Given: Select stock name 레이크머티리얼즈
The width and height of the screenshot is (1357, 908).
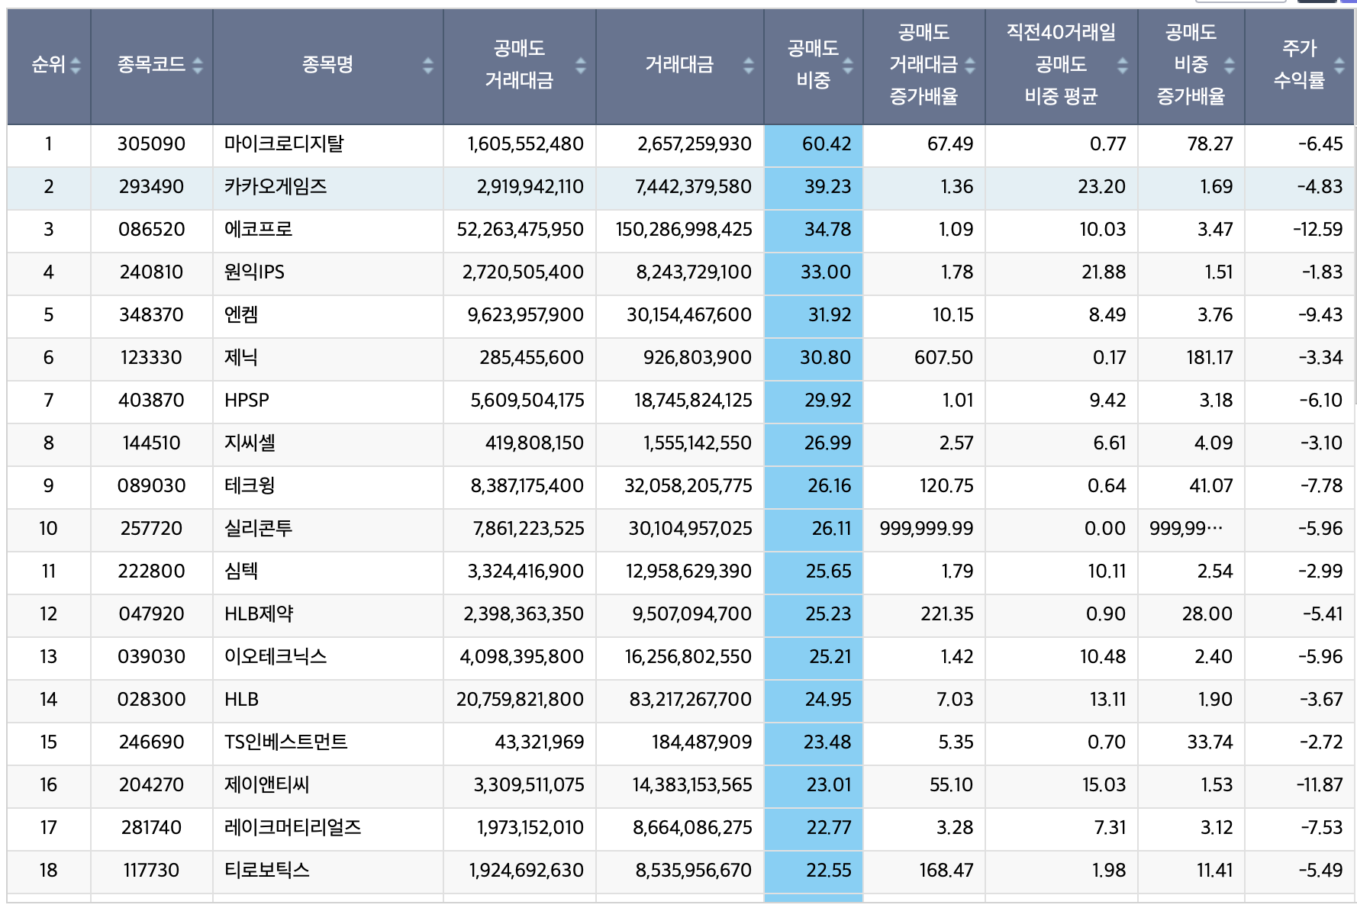Looking at the screenshot, I should [292, 827].
